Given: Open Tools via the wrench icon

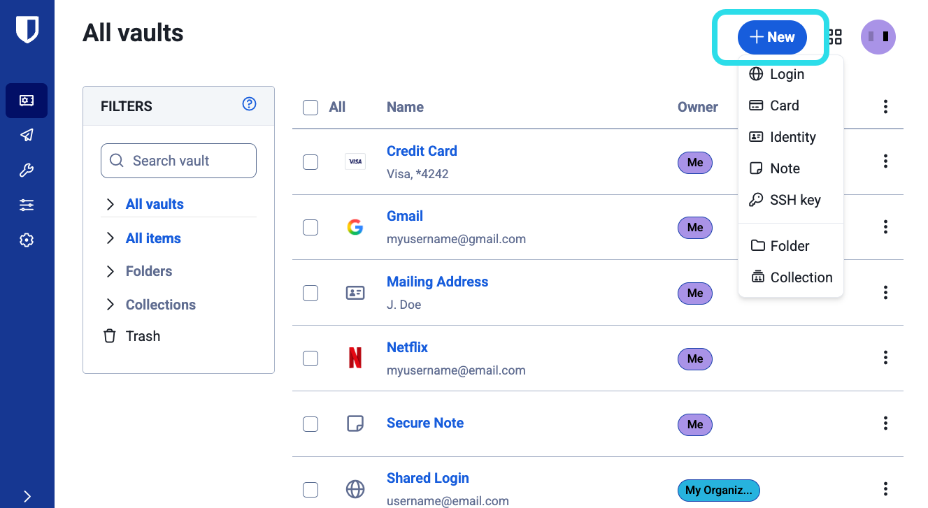Looking at the screenshot, I should [27, 170].
